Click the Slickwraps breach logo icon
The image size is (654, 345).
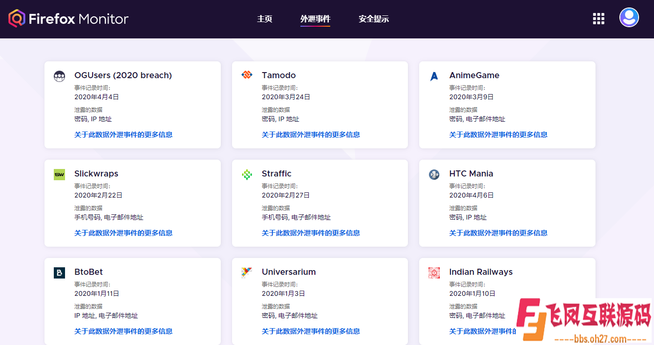[59, 175]
